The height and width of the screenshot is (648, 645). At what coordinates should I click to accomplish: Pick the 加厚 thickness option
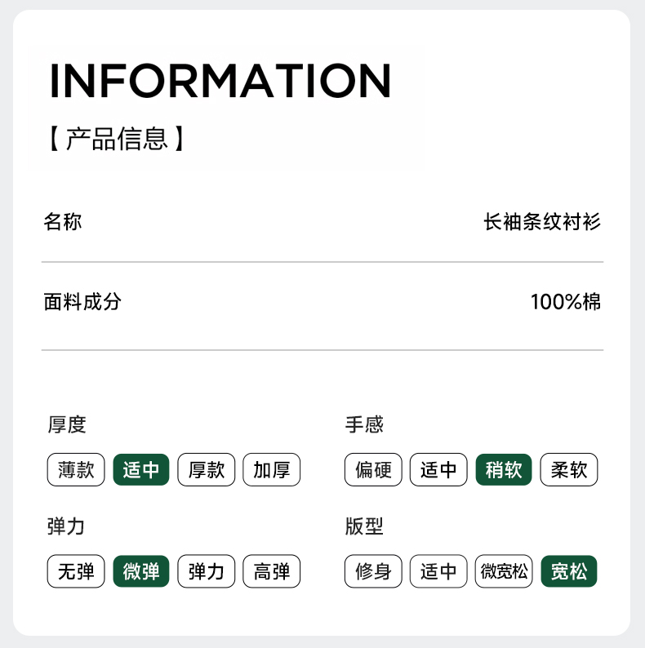[x=272, y=470]
